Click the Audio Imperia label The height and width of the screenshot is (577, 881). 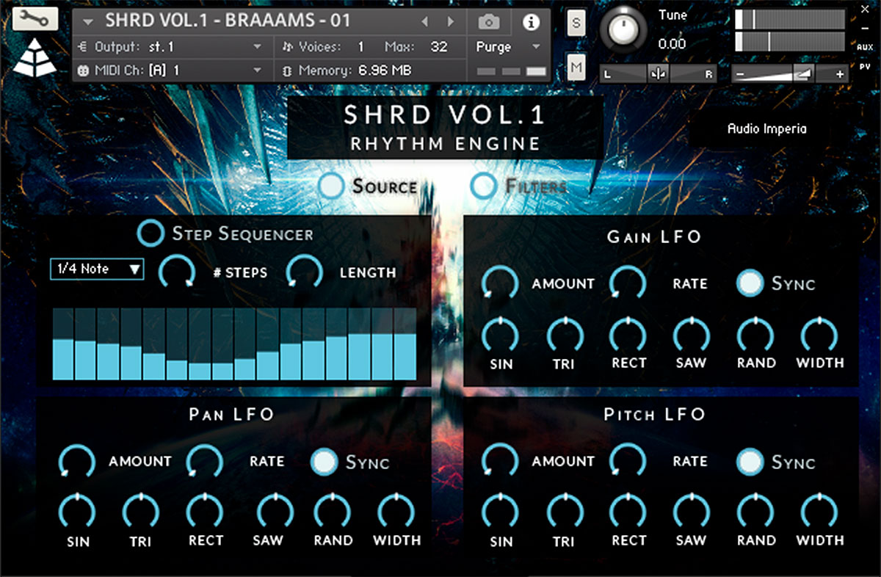[x=766, y=128]
